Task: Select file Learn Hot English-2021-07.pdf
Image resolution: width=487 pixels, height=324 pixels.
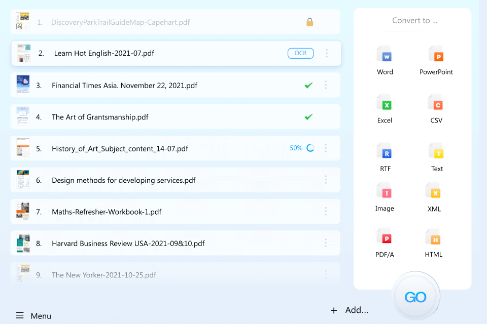Action: click(x=176, y=53)
